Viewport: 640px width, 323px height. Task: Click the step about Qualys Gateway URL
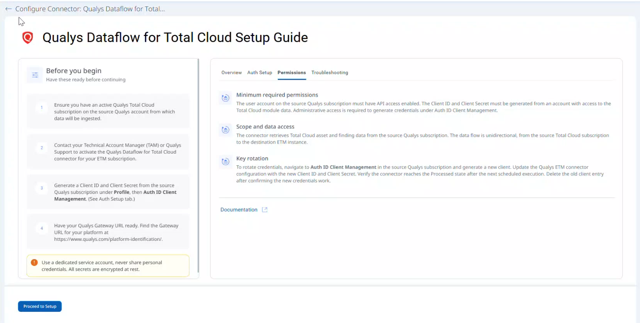pos(108,232)
